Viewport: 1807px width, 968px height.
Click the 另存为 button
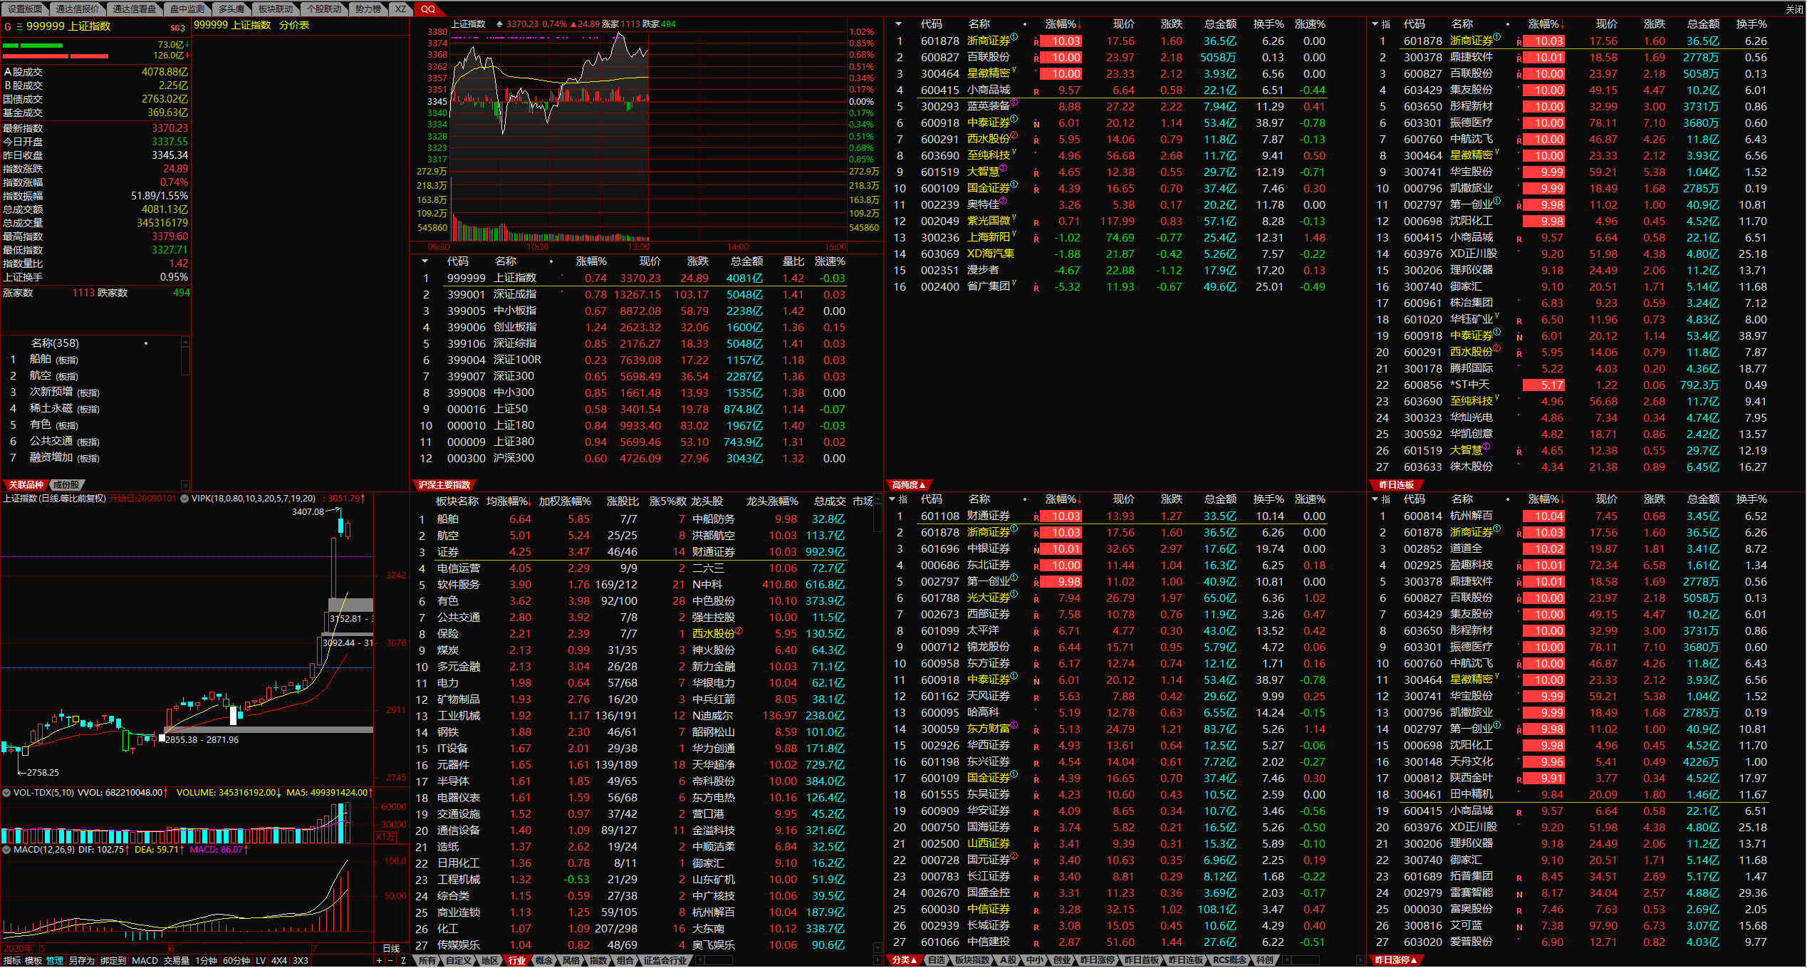(82, 960)
